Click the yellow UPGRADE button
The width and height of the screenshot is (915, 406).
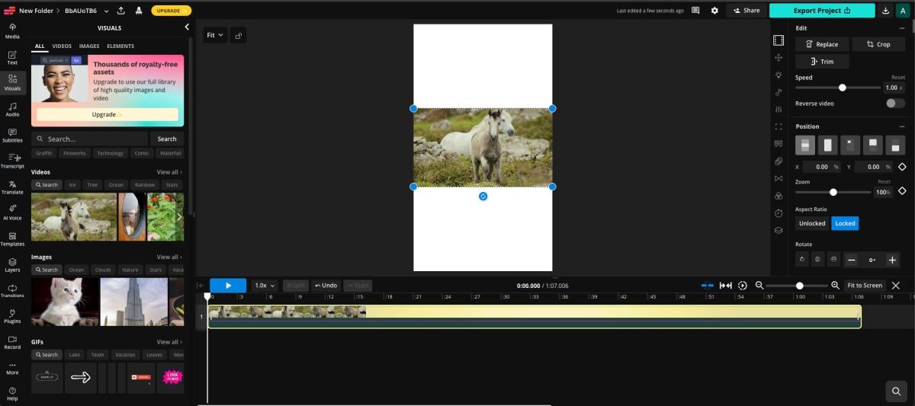[x=172, y=11]
